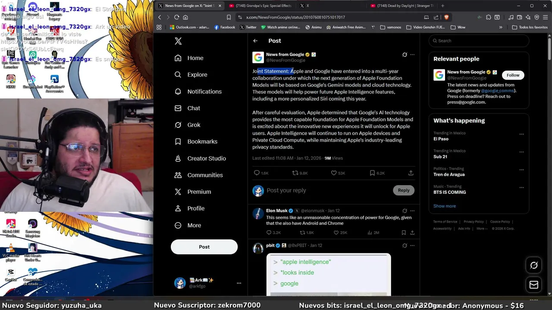Open Creator Studio in the sidebar
Image resolution: width=552 pixels, height=310 pixels.
coord(200,158)
